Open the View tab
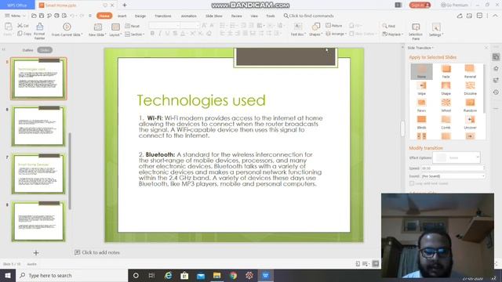The image size is (502, 282). pyautogui.click(x=254, y=16)
